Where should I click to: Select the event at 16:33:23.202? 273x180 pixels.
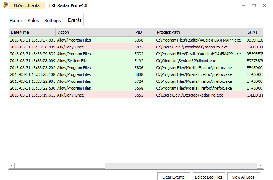[136, 68]
